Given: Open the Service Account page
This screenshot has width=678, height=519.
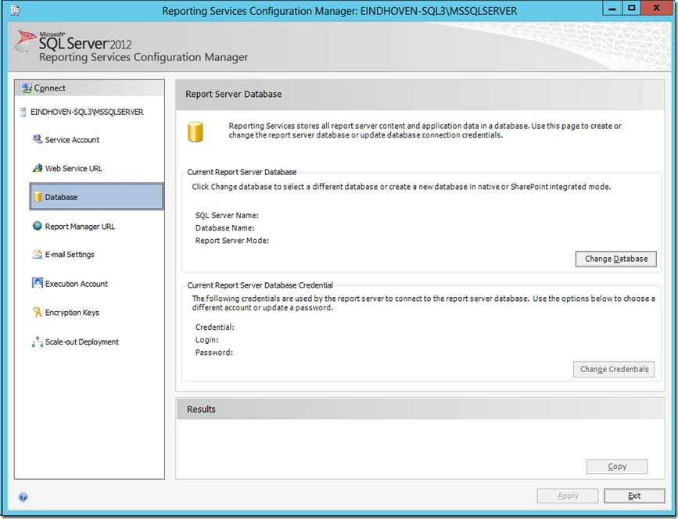Looking at the screenshot, I should click(72, 140).
